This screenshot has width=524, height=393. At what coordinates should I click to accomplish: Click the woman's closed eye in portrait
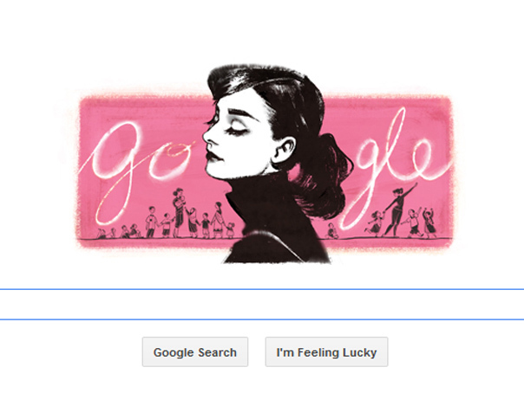click(x=236, y=131)
